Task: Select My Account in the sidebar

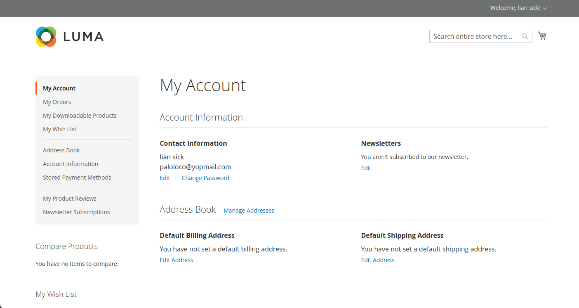Action: tap(59, 88)
